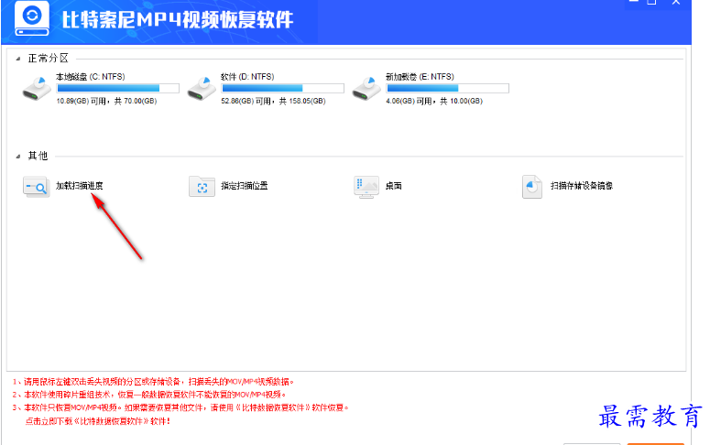This screenshot has width=710, height=445.
Task: Collapse the 其他 section
Action: point(18,157)
